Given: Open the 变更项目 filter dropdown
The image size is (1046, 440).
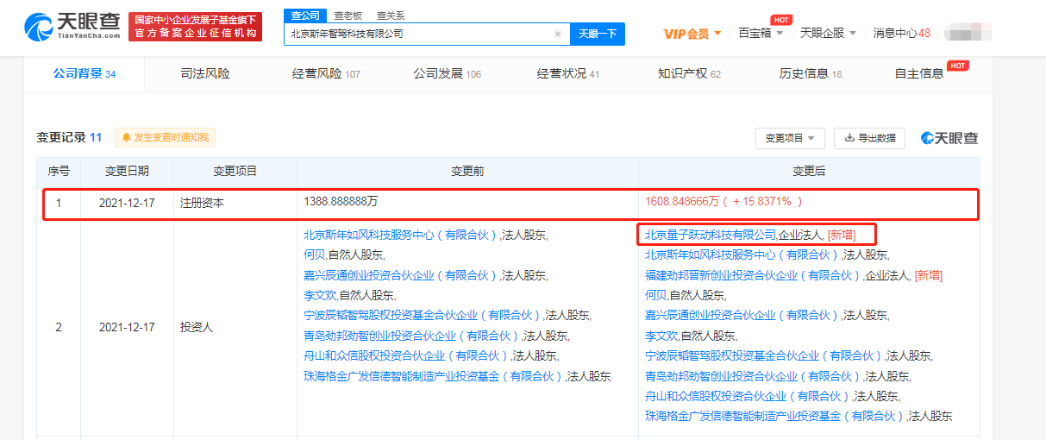Looking at the screenshot, I should tap(790, 138).
